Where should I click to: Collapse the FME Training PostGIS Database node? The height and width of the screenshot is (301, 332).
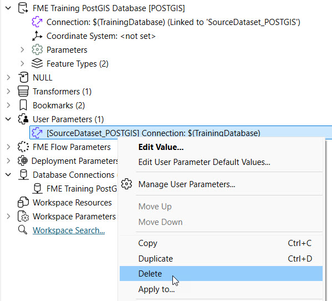coord(8,8)
